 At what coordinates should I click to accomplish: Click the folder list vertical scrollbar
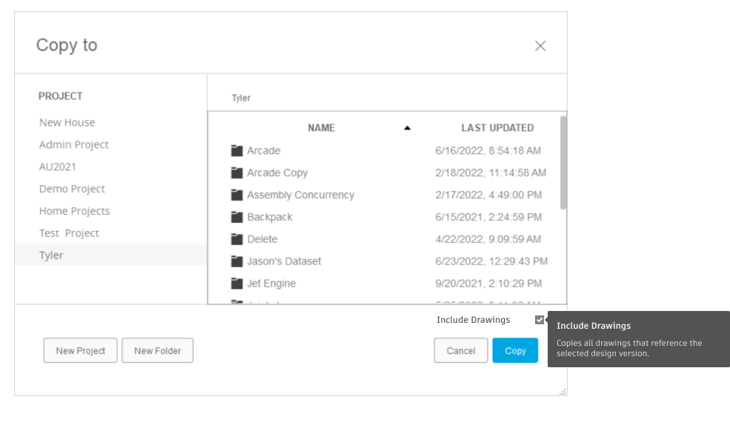click(563, 163)
